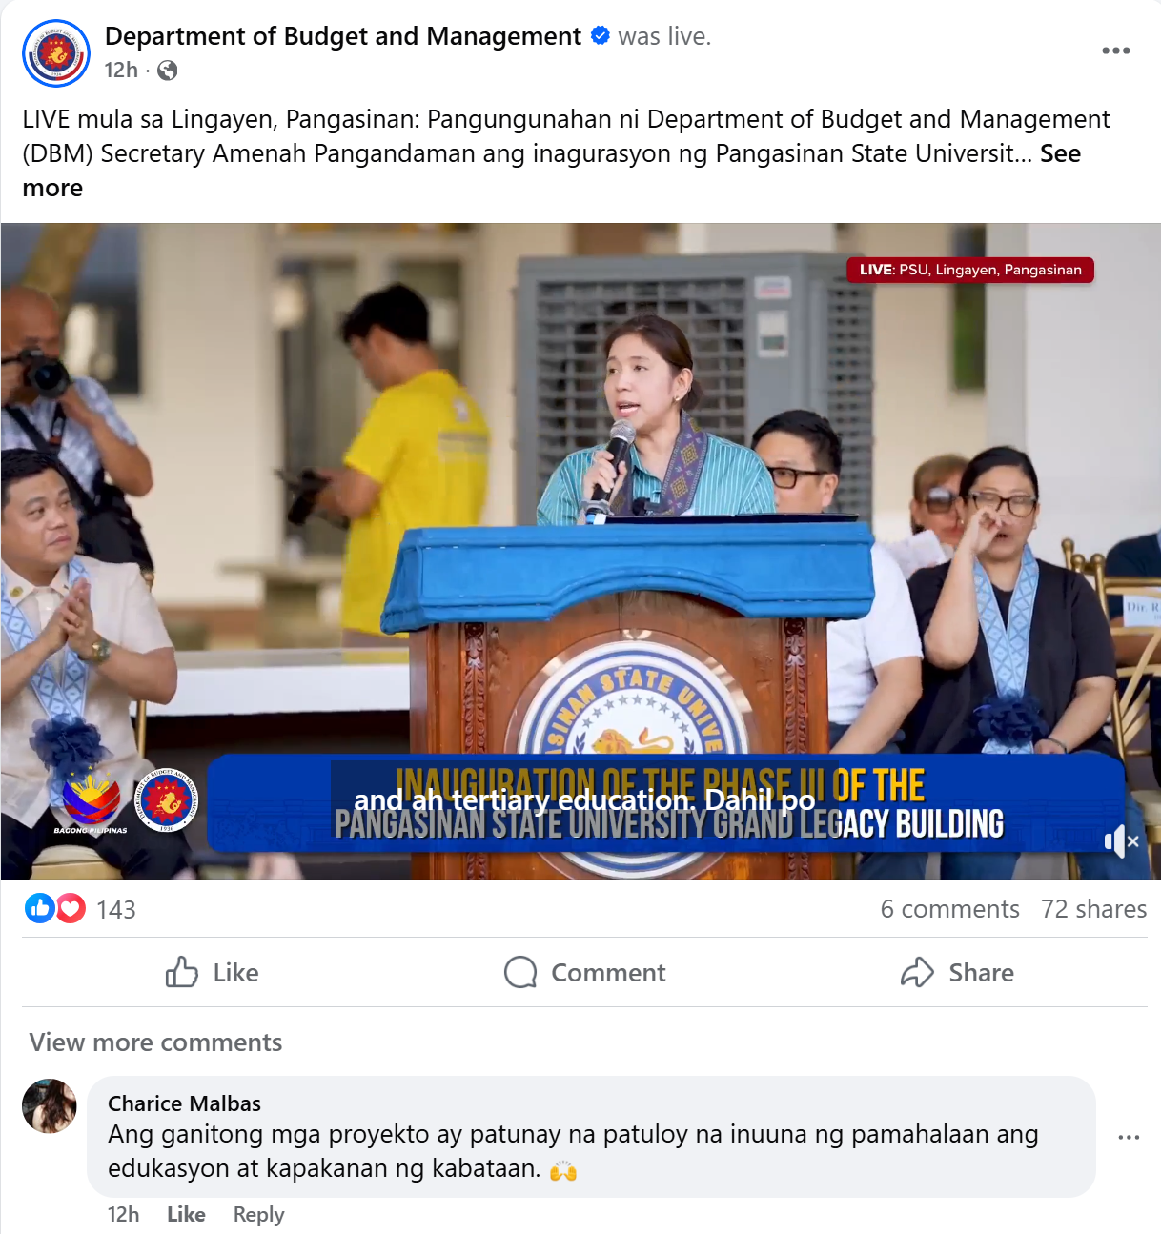This screenshot has height=1234, width=1161.
Task: View the 72 shares list
Action: (x=1093, y=909)
